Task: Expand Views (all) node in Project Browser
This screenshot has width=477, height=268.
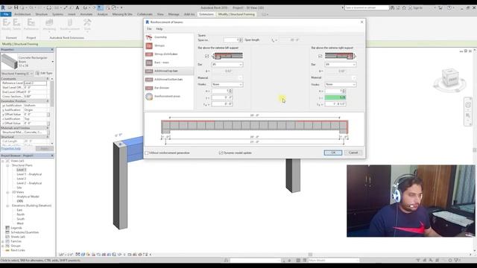Action: tap(3, 161)
